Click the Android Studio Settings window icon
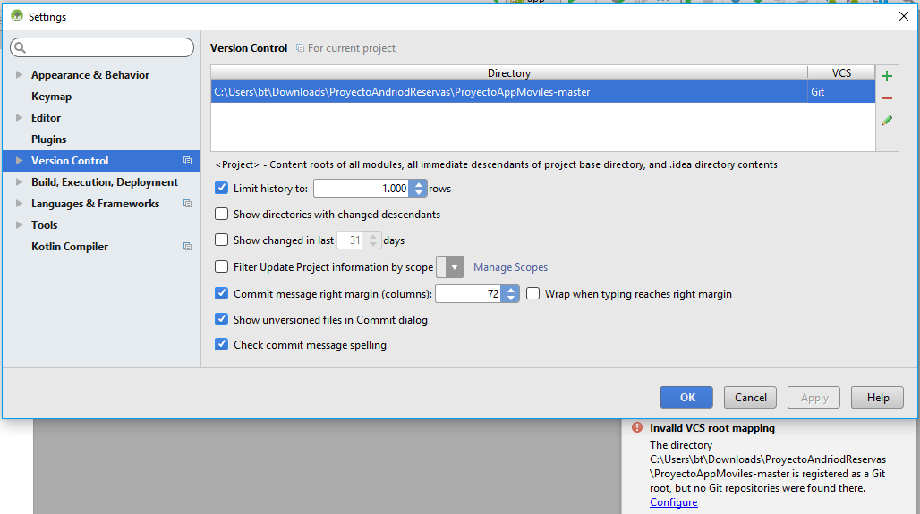Screen dimensions: 920x514 17,16
